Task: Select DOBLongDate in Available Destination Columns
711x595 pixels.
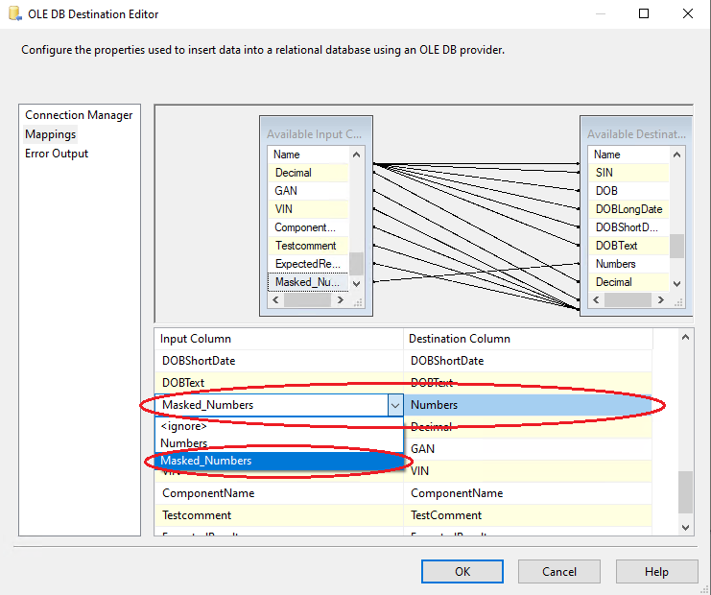Action: [x=628, y=209]
